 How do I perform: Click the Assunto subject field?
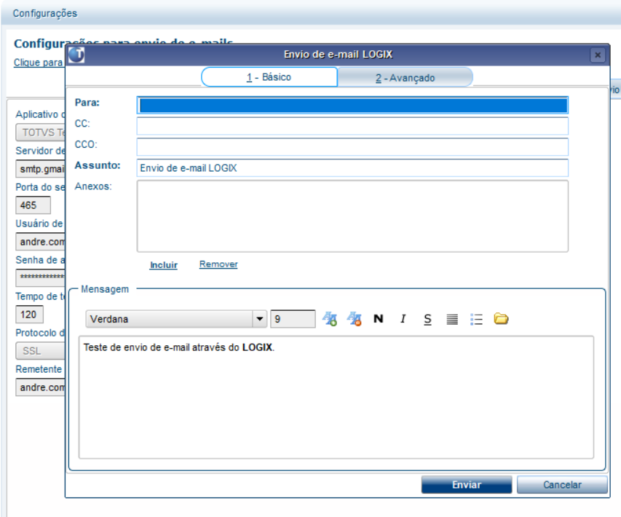[352, 168]
